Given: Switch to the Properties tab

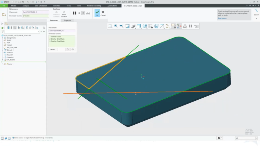Looking at the screenshot, I should pyautogui.click(x=67, y=20).
